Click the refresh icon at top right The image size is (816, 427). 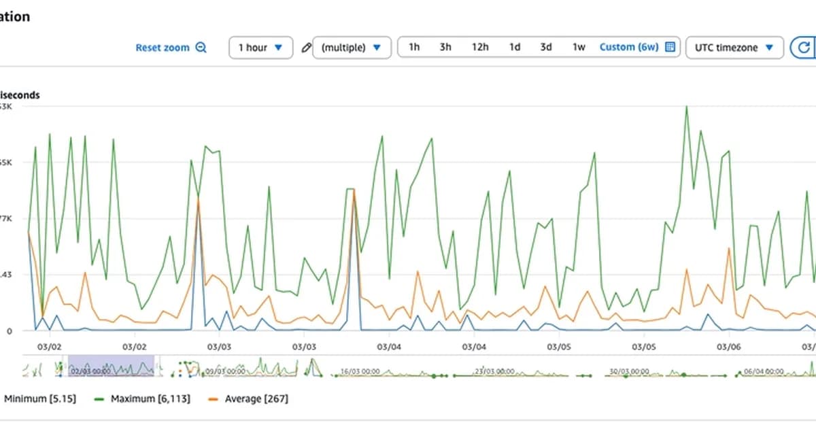click(x=804, y=48)
